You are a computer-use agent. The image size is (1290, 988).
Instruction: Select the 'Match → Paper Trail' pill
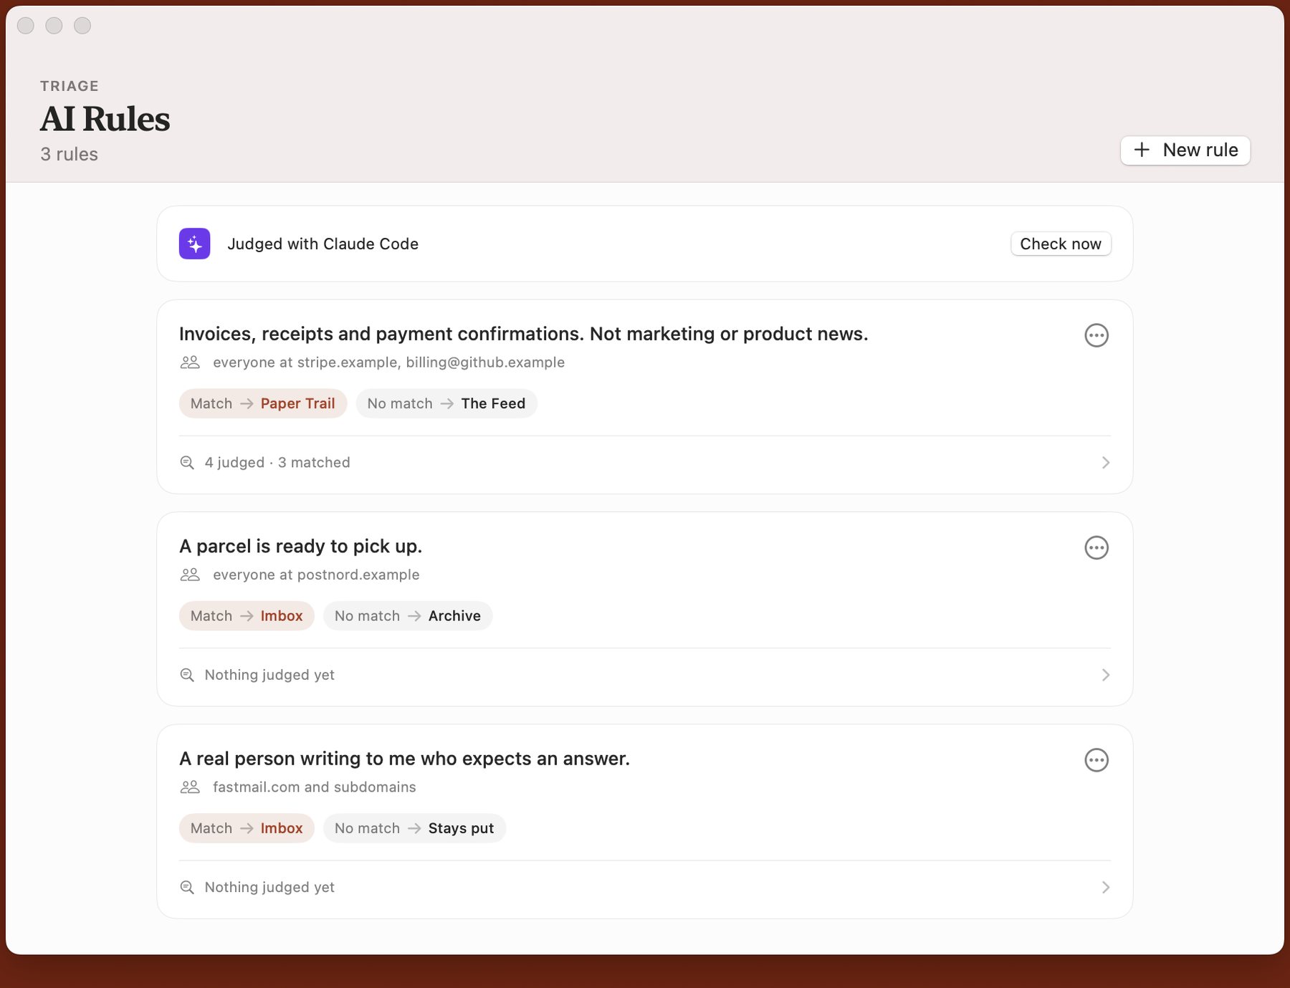263,403
